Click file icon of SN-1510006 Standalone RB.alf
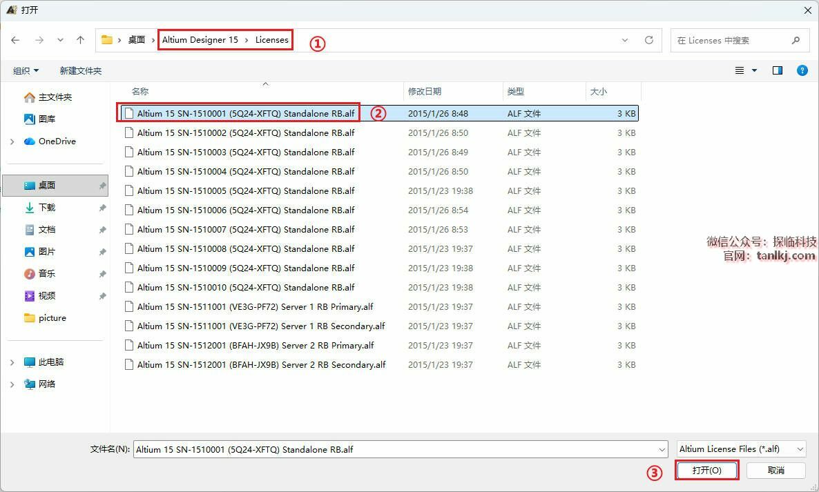The height and width of the screenshot is (492, 819). (129, 210)
